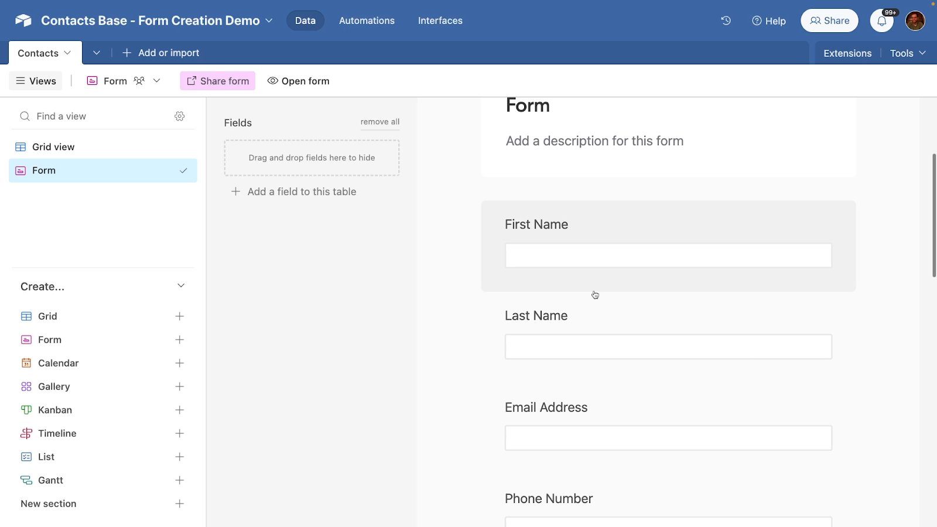Click the form description placeholder text
This screenshot has width=937, height=527.
click(x=594, y=141)
